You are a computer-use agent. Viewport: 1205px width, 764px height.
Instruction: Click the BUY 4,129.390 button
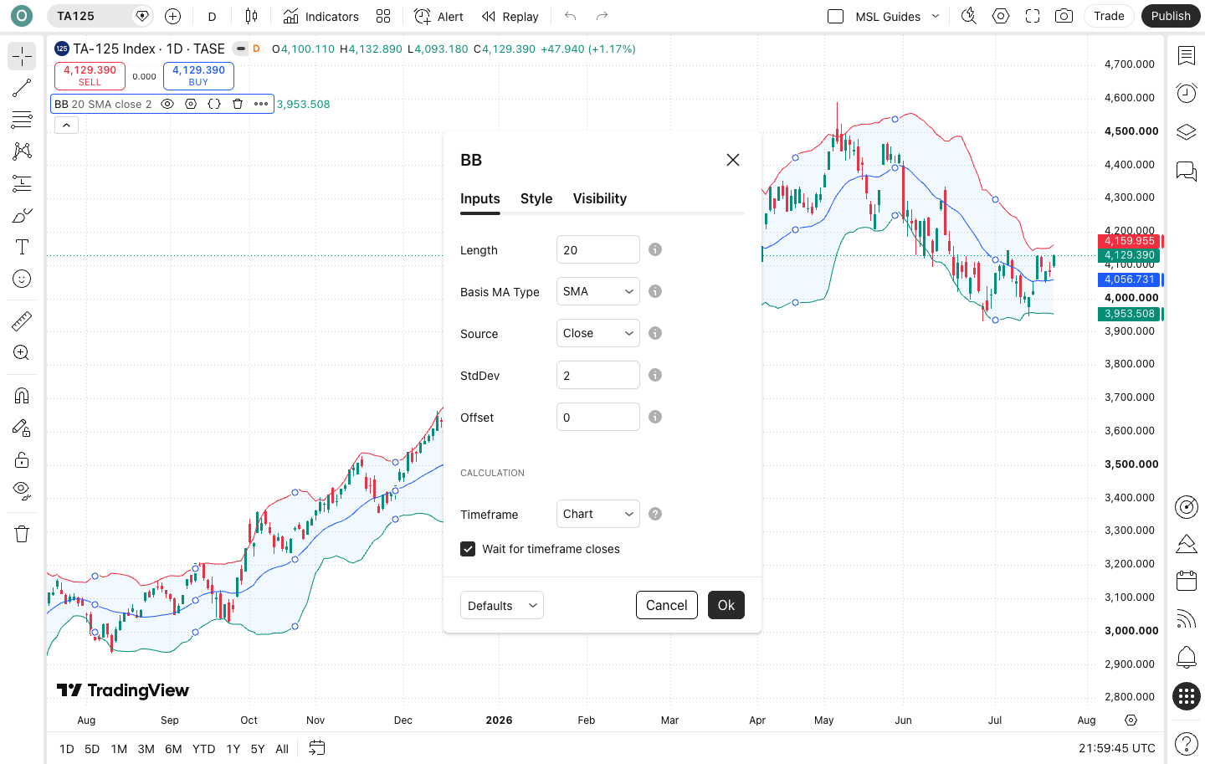point(198,76)
